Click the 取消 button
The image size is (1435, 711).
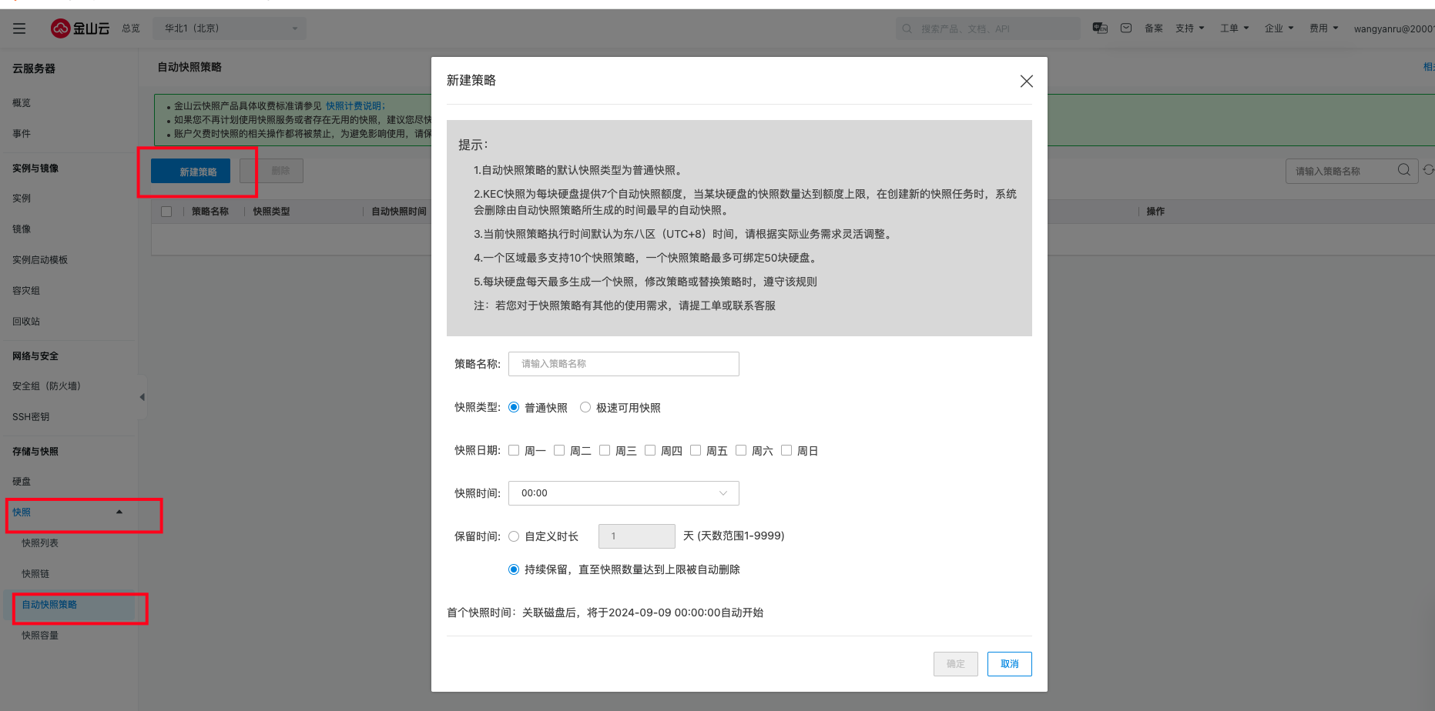(x=1009, y=664)
